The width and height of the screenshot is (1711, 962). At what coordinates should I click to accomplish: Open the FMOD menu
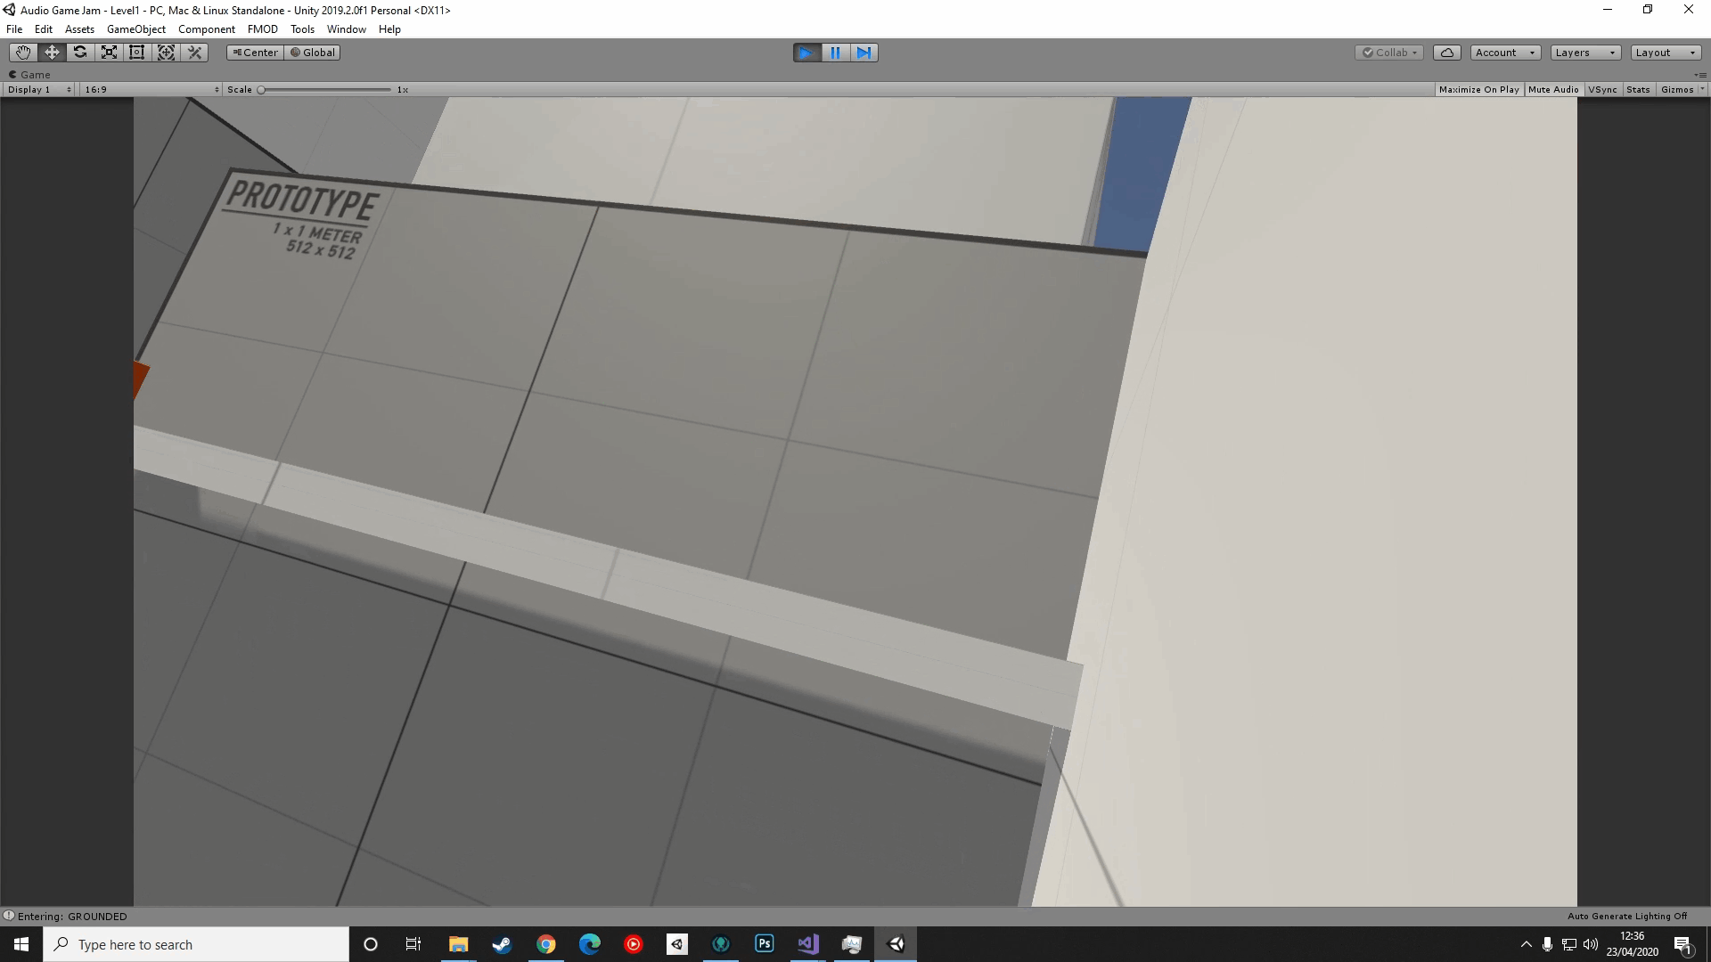(x=262, y=29)
